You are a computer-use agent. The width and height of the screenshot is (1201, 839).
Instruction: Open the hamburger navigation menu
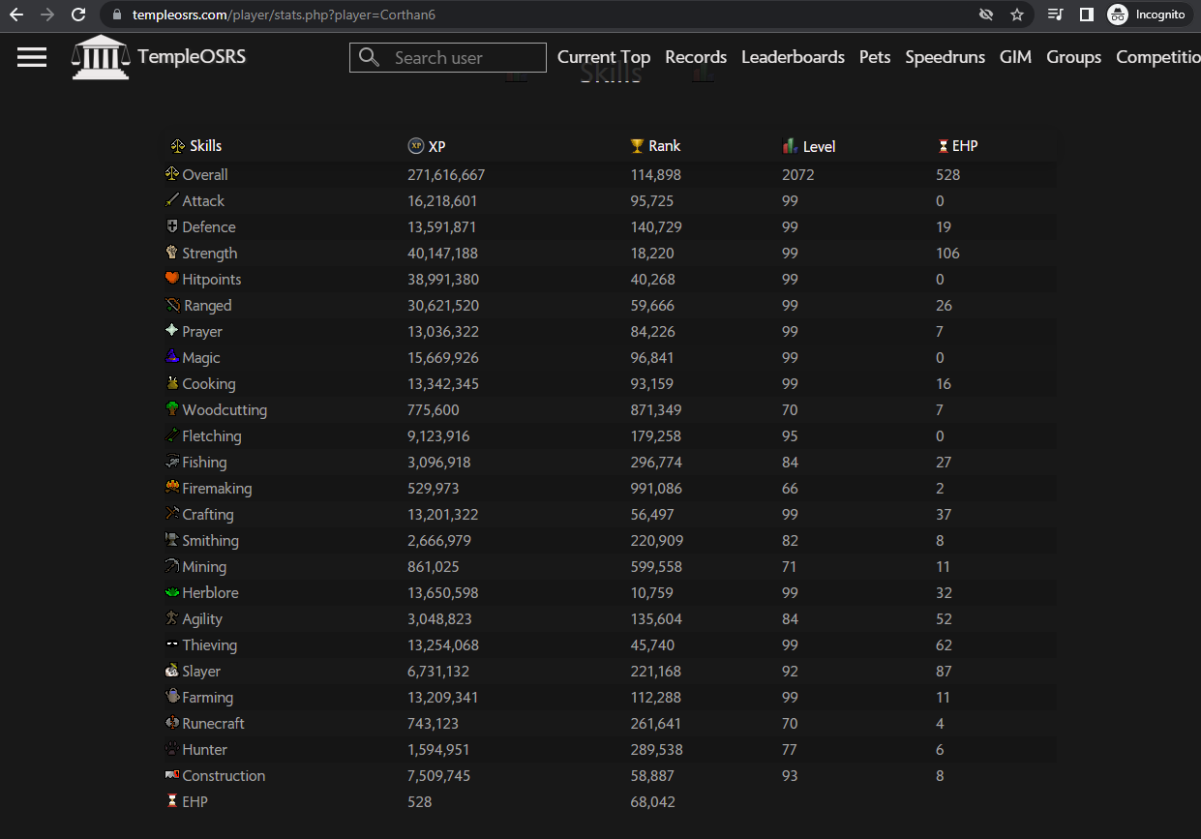click(32, 57)
